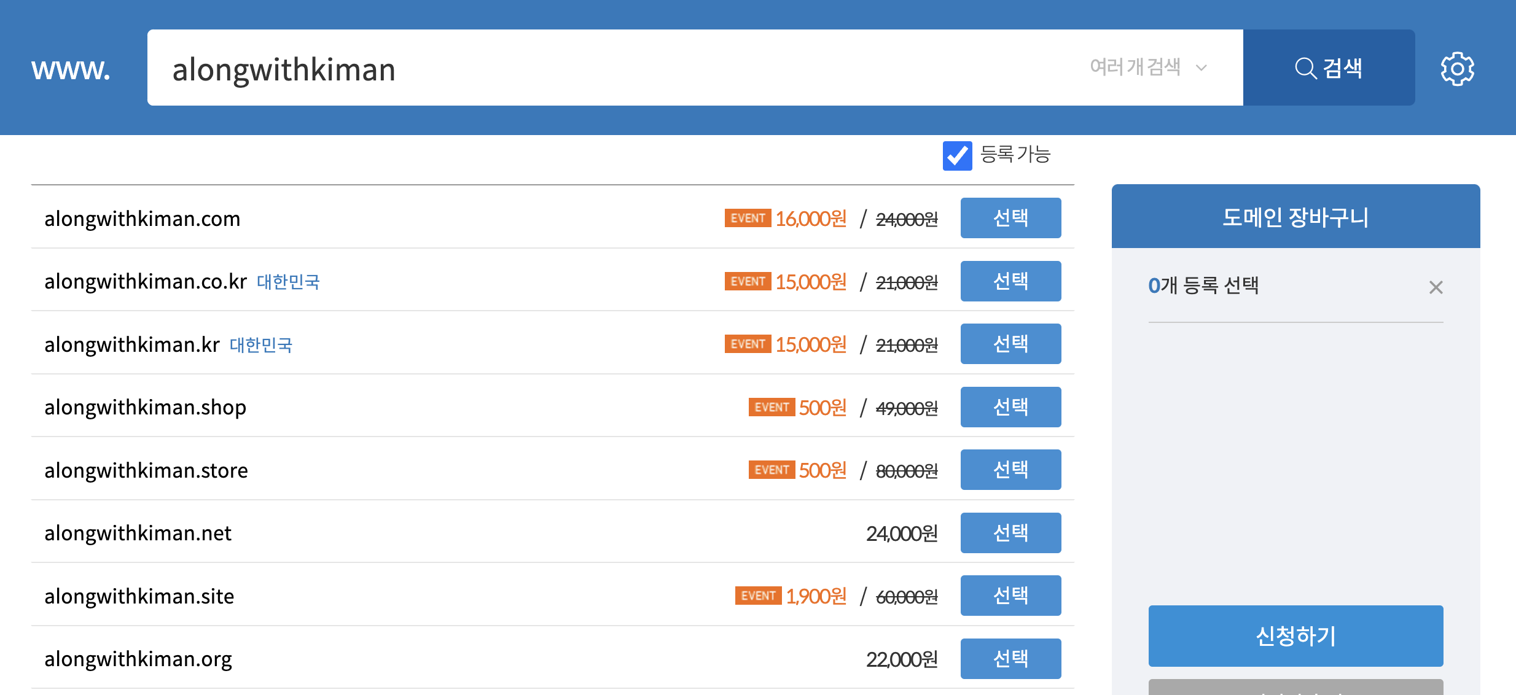Screen dimensions: 1516x695
Task: Click the 도메인 장바구니 header
Action: pos(1295,217)
